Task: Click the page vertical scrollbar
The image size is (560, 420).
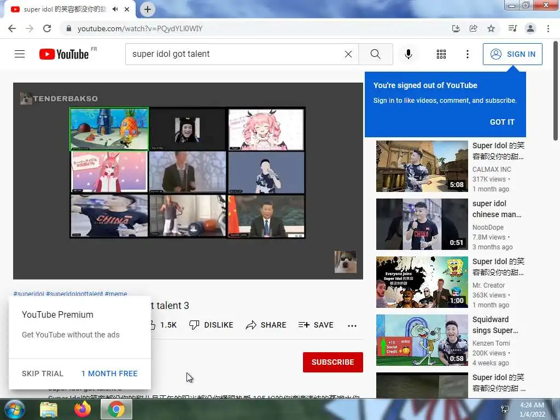Action: pos(556,91)
